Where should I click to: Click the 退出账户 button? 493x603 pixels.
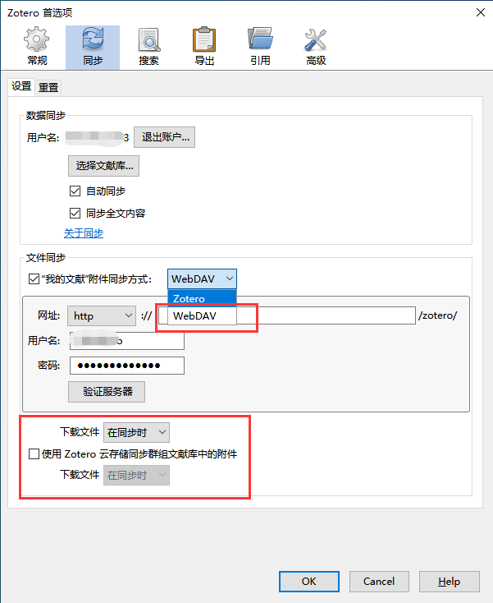pyautogui.click(x=164, y=137)
